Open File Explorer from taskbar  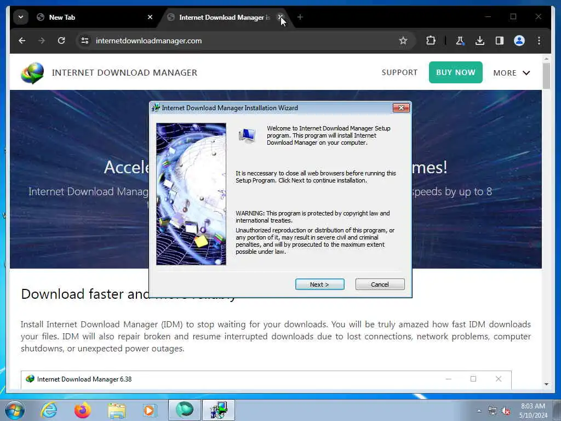[x=117, y=410]
